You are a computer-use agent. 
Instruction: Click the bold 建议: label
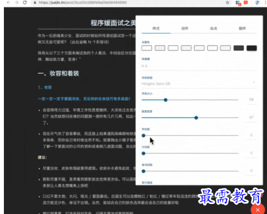(x=42, y=157)
